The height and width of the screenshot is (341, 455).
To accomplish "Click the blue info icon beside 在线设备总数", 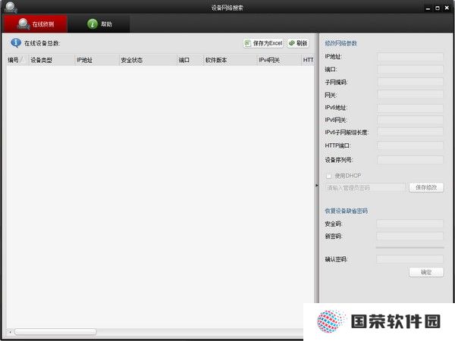I will pyautogui.click(x=16, y=43).
